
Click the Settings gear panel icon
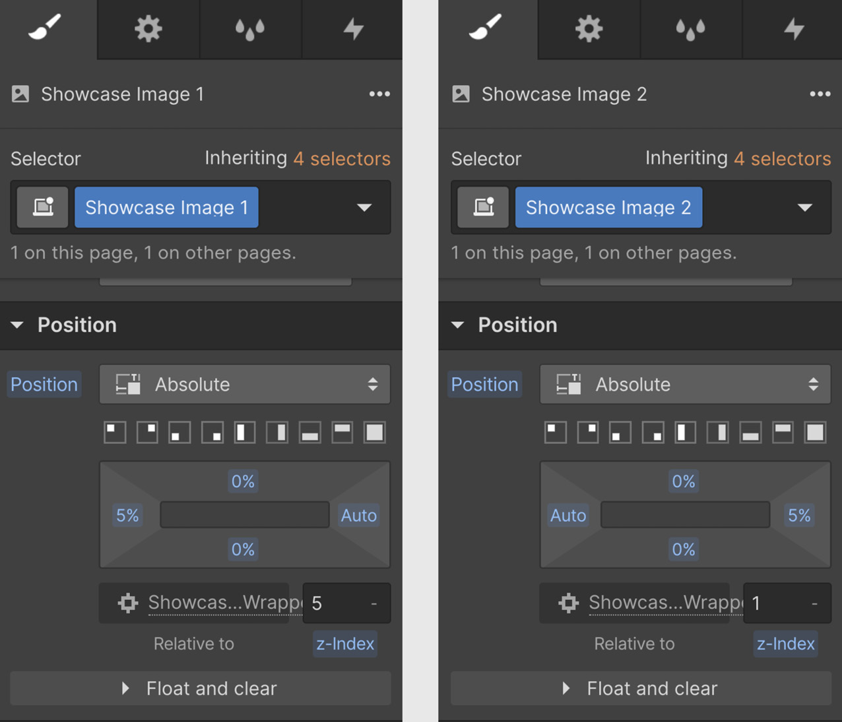[x=147, y=29]
